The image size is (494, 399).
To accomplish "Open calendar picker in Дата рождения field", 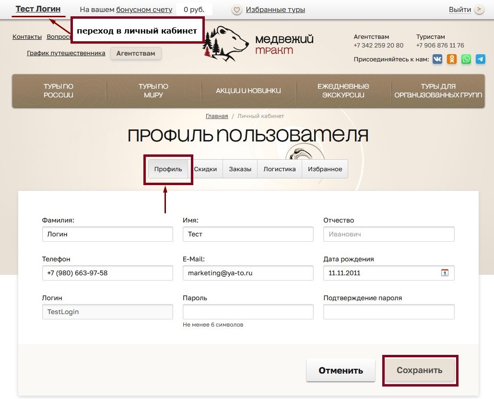I will [x=445, y=273].
